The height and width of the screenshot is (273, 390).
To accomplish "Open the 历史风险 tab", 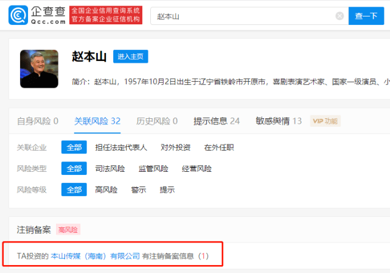I will [x=157, y=121].
